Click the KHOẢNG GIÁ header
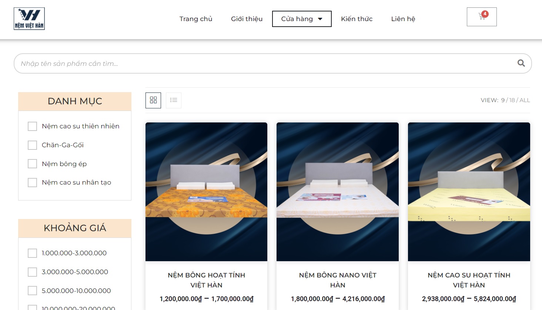The height and width of the screenshot is (310, 542). tap(75, 228)
